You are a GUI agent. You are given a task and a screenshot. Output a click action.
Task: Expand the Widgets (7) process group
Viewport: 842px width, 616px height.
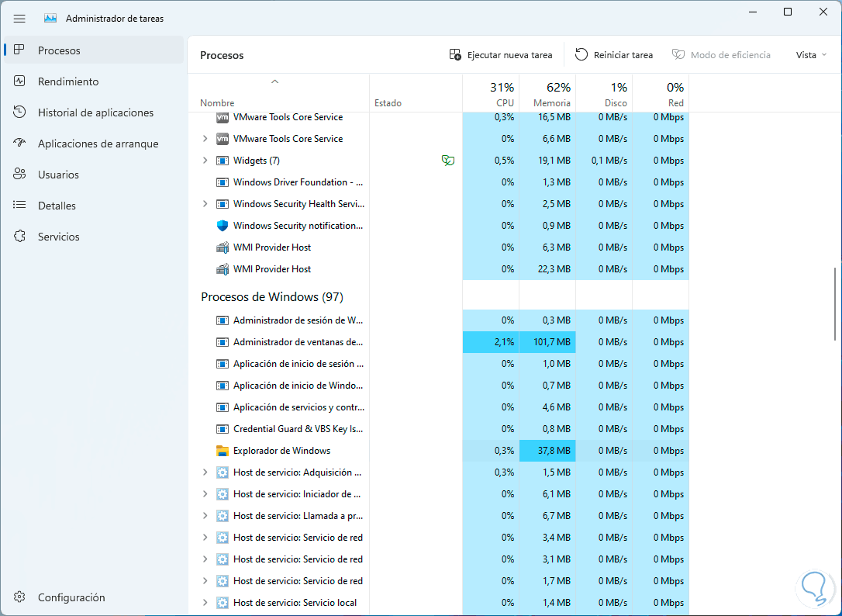pyautogui.click(x=205, y=161)
